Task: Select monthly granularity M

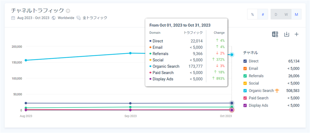Action: pyautogui.click(x=296, y=14)
